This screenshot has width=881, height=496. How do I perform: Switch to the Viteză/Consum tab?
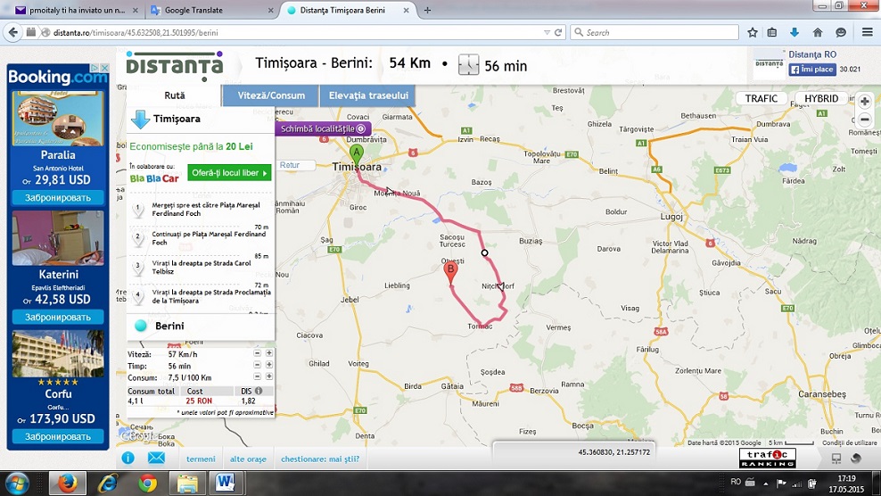(x=271, y=95)
